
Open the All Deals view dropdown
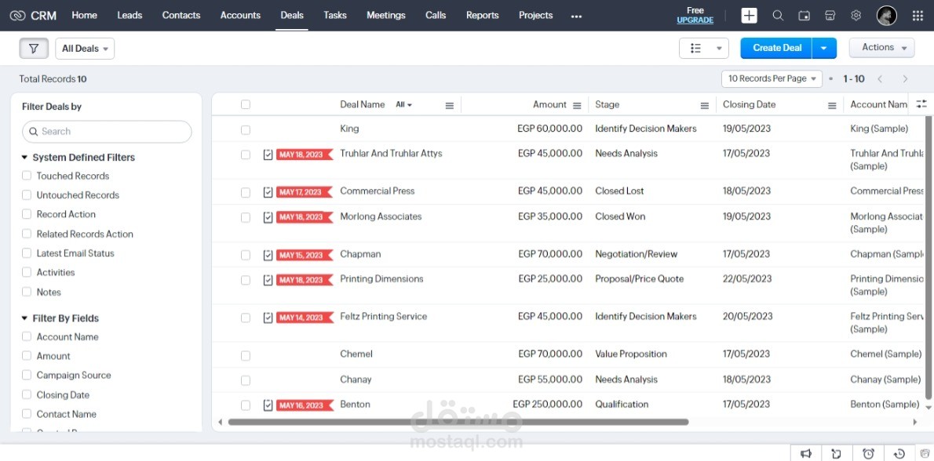click(x=86, y=49)
